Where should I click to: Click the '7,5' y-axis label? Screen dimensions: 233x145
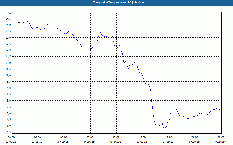pos(9,107)
